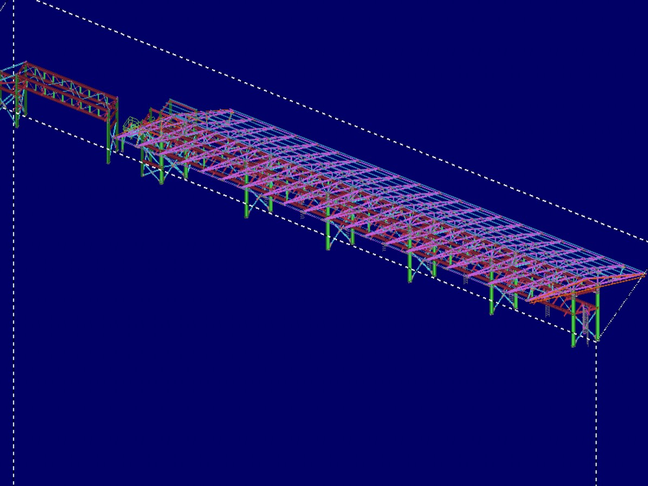Select the green column at the far left edge

click(x=17, y=103)
